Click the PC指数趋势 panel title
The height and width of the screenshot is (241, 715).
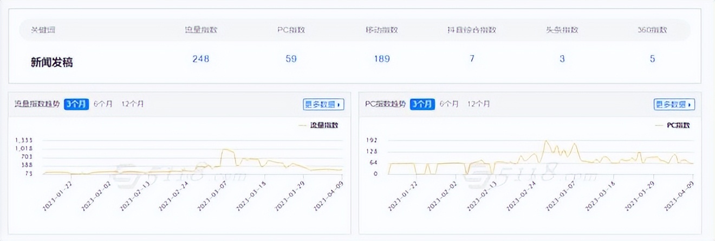pos(385,104)
